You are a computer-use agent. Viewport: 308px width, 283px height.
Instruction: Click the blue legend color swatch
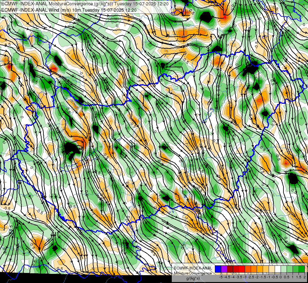coord(218,269)
